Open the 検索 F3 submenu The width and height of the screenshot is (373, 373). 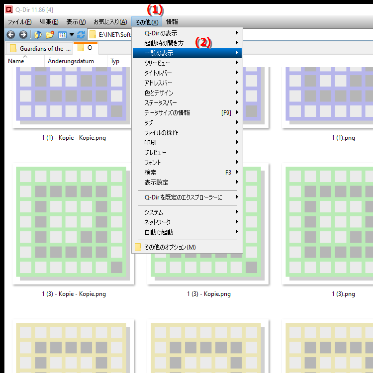click(x=187, y=173)
